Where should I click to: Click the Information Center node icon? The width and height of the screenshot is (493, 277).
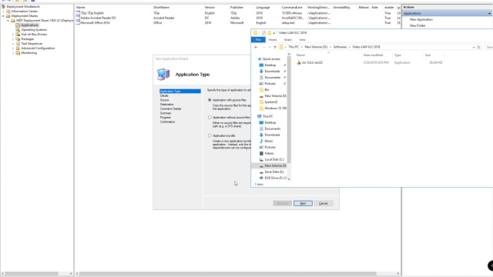click(8, 11)
